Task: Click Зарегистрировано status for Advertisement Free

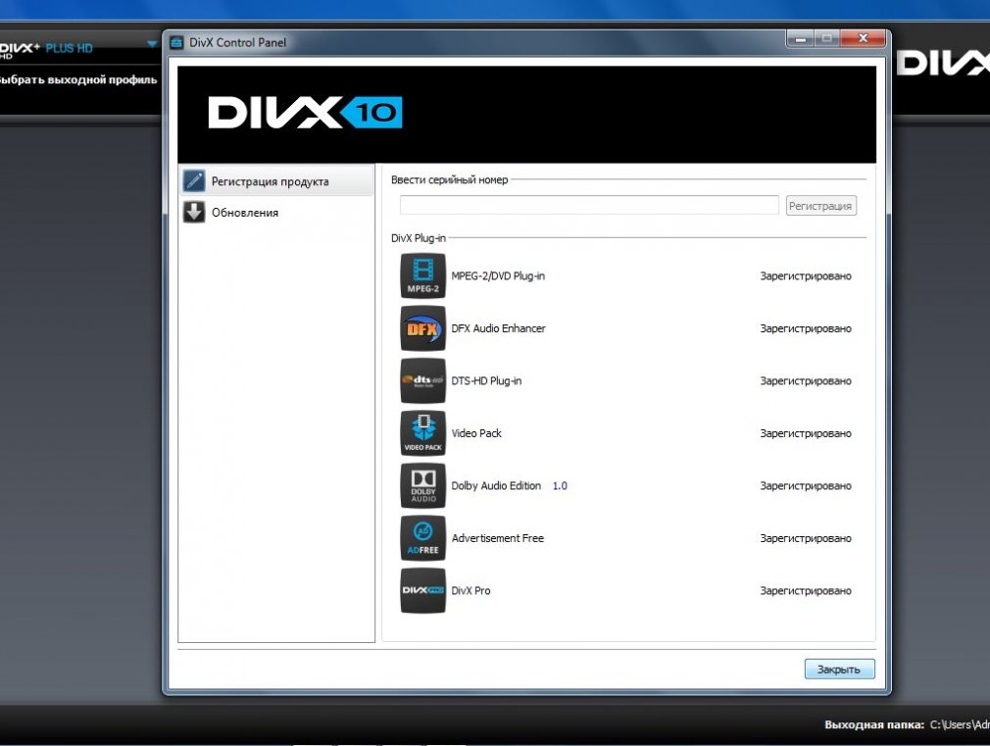Action: pos(806,538)
